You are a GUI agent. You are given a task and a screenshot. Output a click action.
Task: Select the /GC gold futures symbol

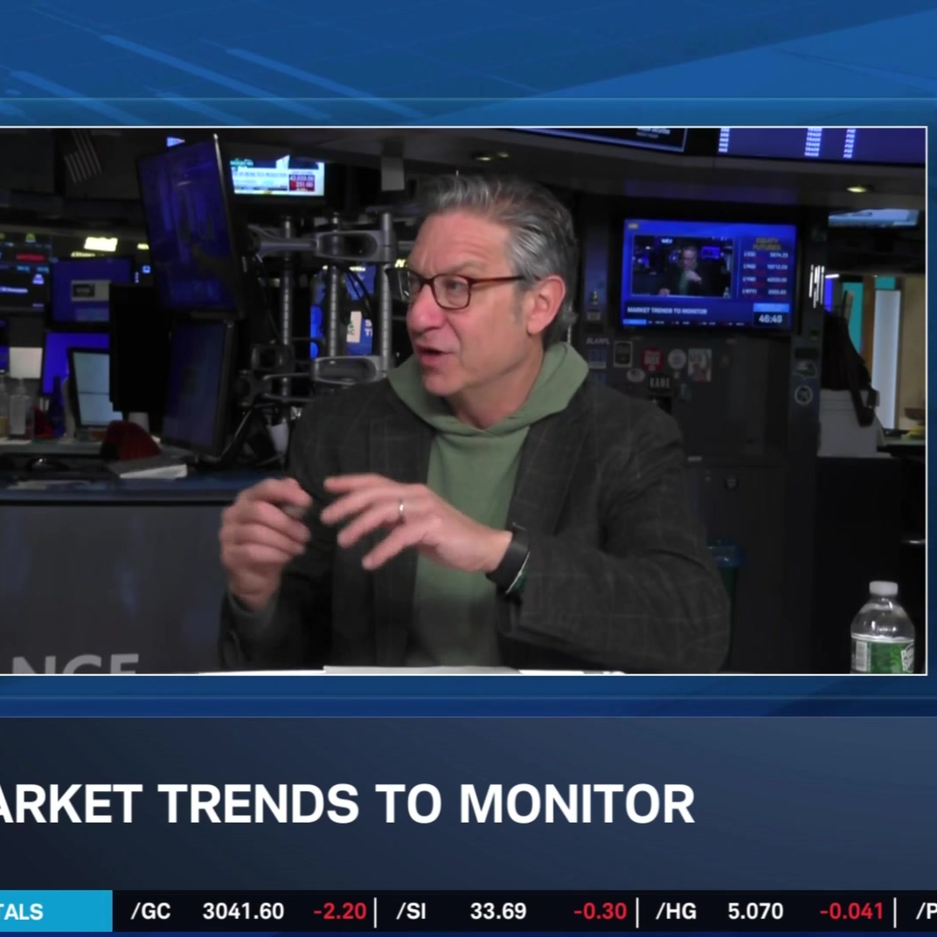coord(151,912)
